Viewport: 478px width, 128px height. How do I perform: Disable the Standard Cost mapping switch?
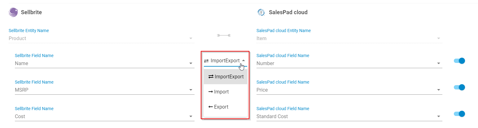click(x=459, y=114)
